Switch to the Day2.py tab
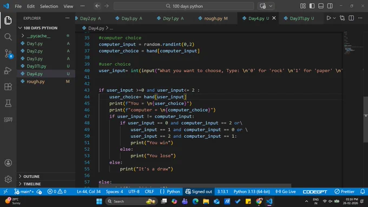 pyautogui.click(x=88, y=18)
